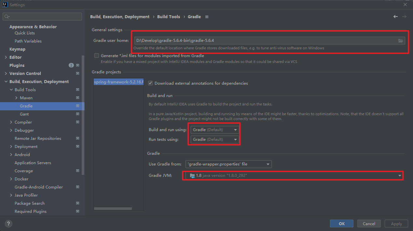Click the settings search box
413x231 pixels.
pos(42,17)
